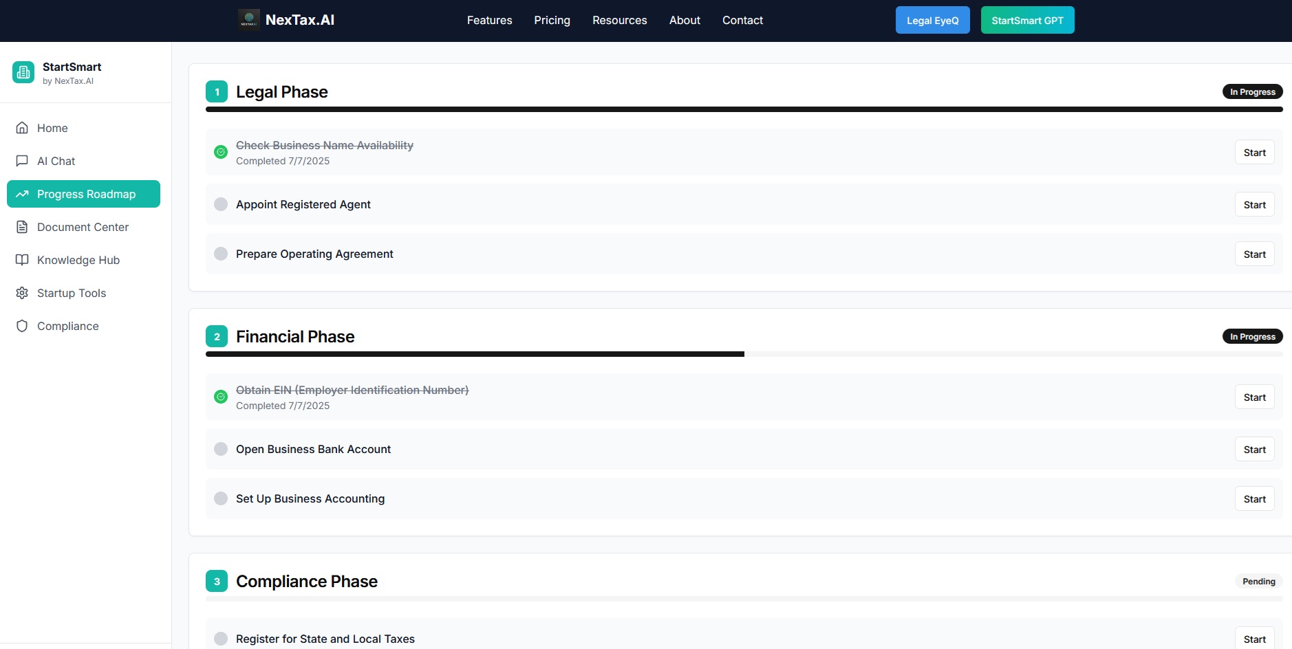Expand the Legal Phase status badge
The height and width of the screenshot is (649, 1292).
click(1252, 91)
